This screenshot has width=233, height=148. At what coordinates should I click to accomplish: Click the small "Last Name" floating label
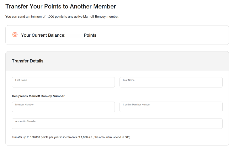point(129,80)
